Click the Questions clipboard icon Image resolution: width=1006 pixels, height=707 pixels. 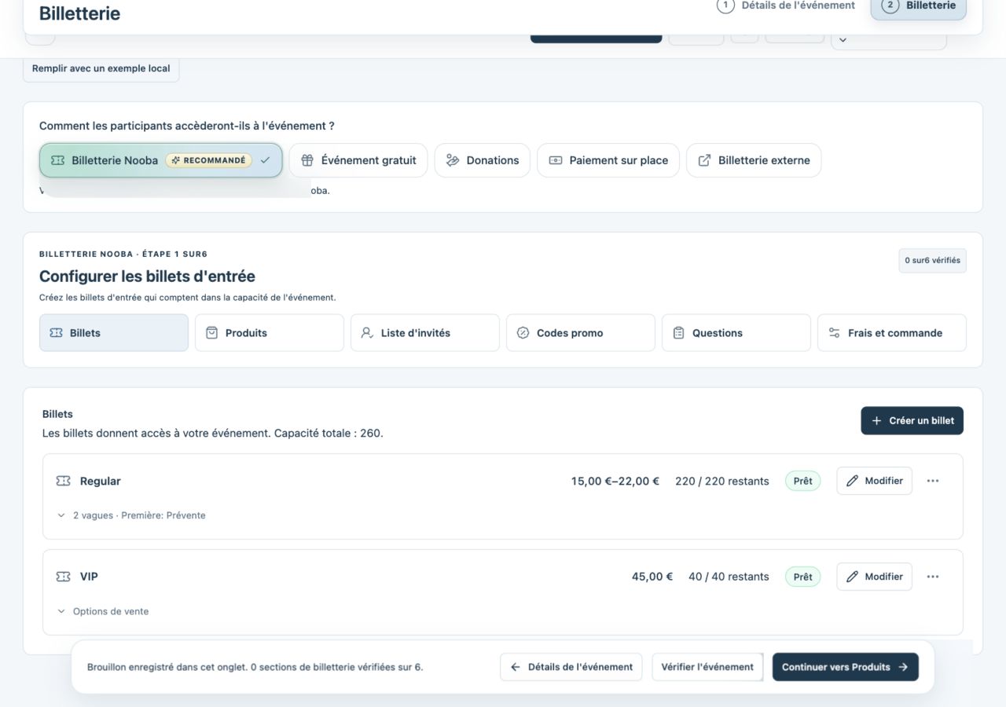click(x=678, y=333)
